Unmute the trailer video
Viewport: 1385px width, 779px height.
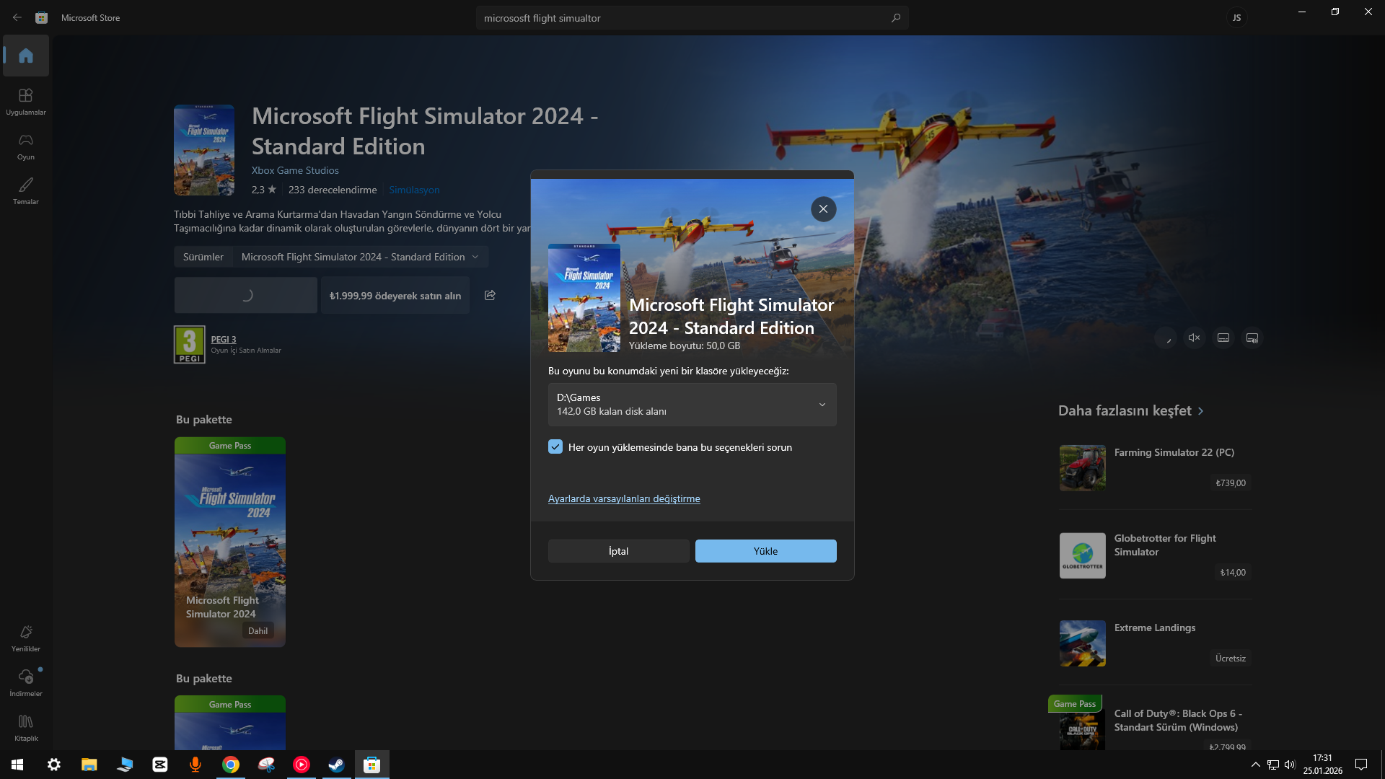(x=1195, y=338)
